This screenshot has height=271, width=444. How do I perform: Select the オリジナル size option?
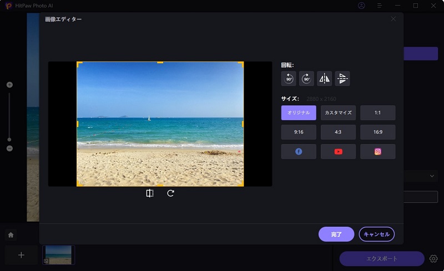299,113
